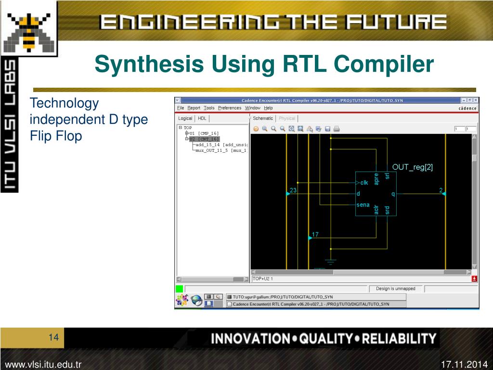Click the floppy disk save icon
Screen dimensions: 493x370
tap(327, 129)
